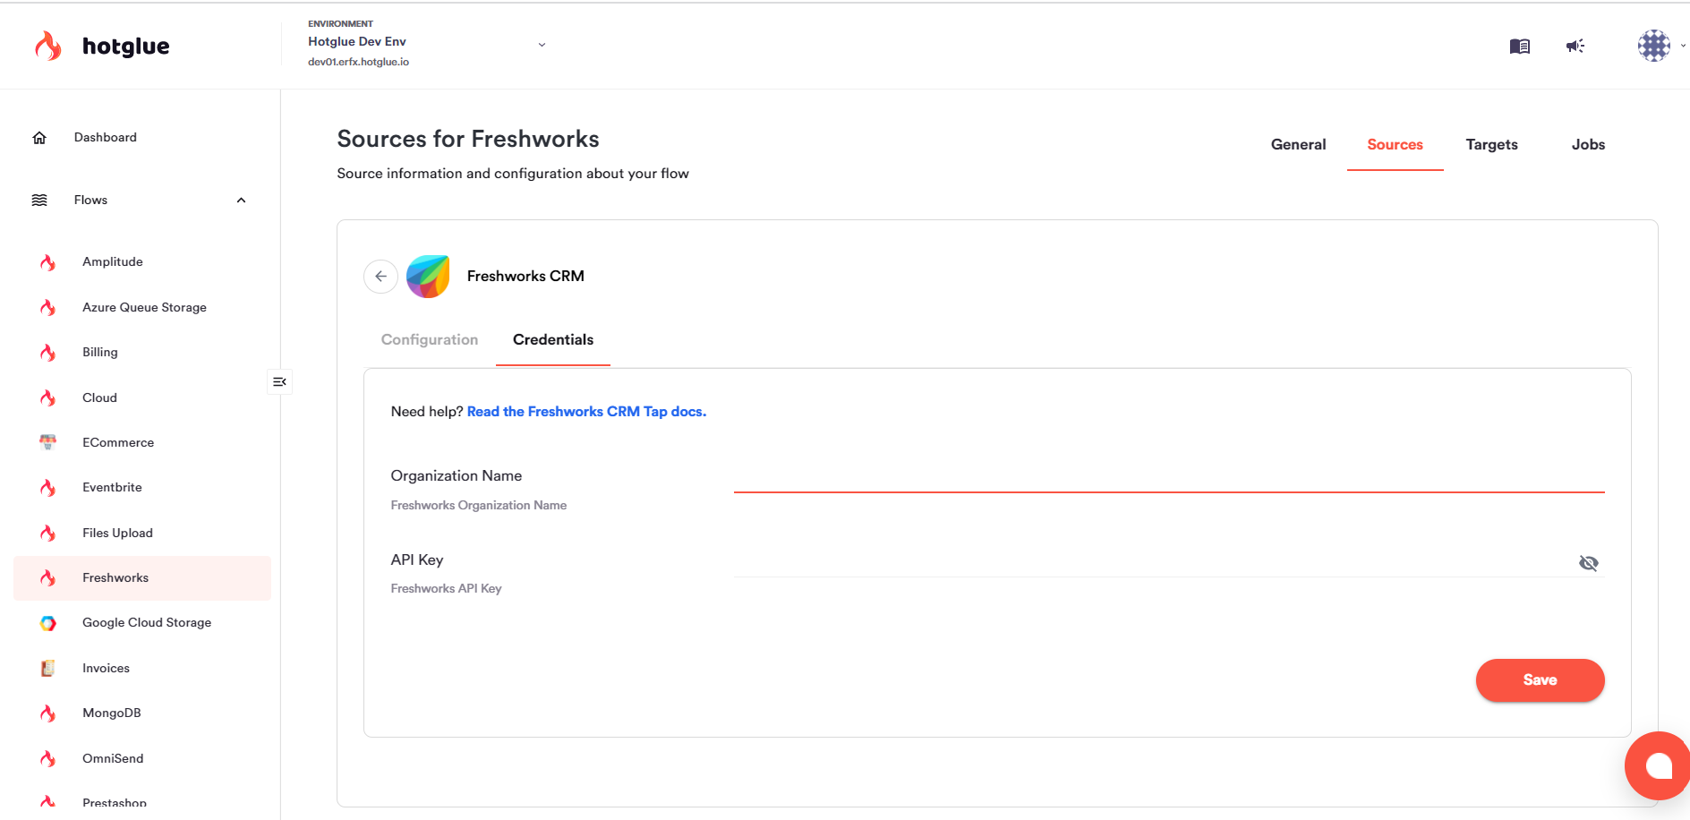Open Dashboard in the sidebar
This screenshot has height=820, width=1690.
(x=106, y=138)
